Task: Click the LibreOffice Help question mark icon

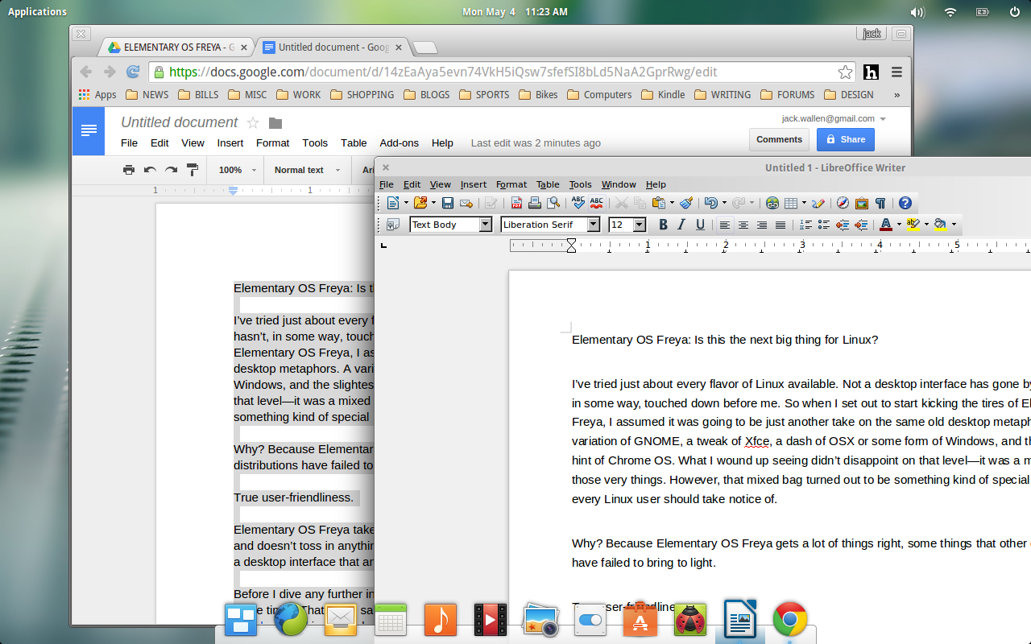Action: 905,203
